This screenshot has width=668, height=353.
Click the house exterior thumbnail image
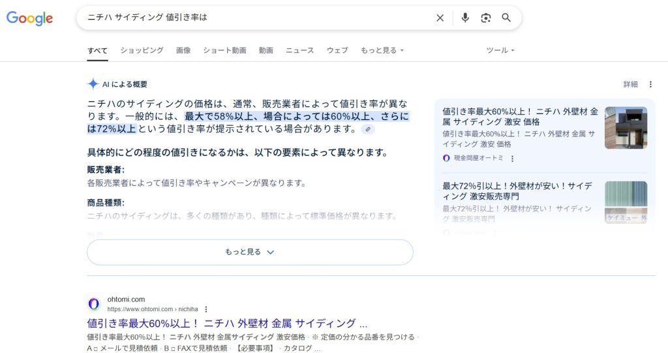tap(626, 128)
